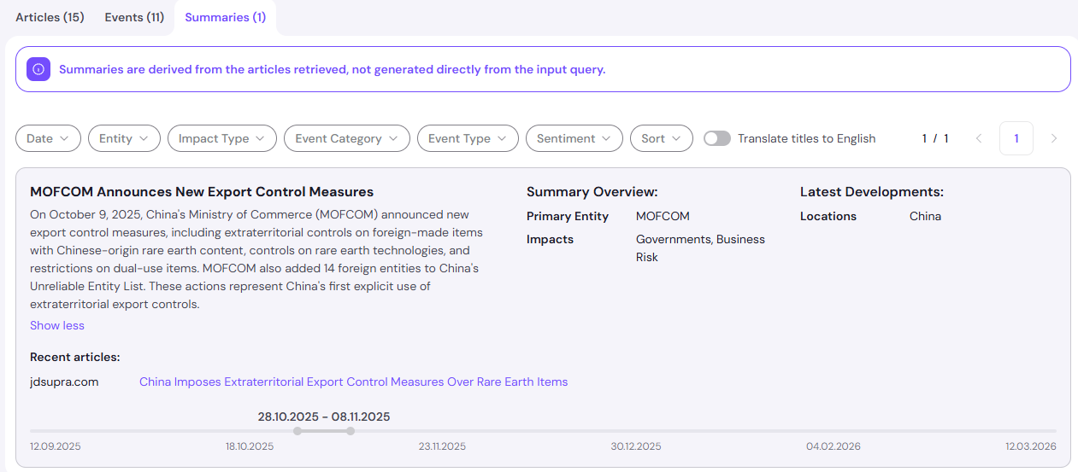This screenshot has width=1078, height=472.
Task: Toggle Translate titles to English switch
Action: point(717,138)
